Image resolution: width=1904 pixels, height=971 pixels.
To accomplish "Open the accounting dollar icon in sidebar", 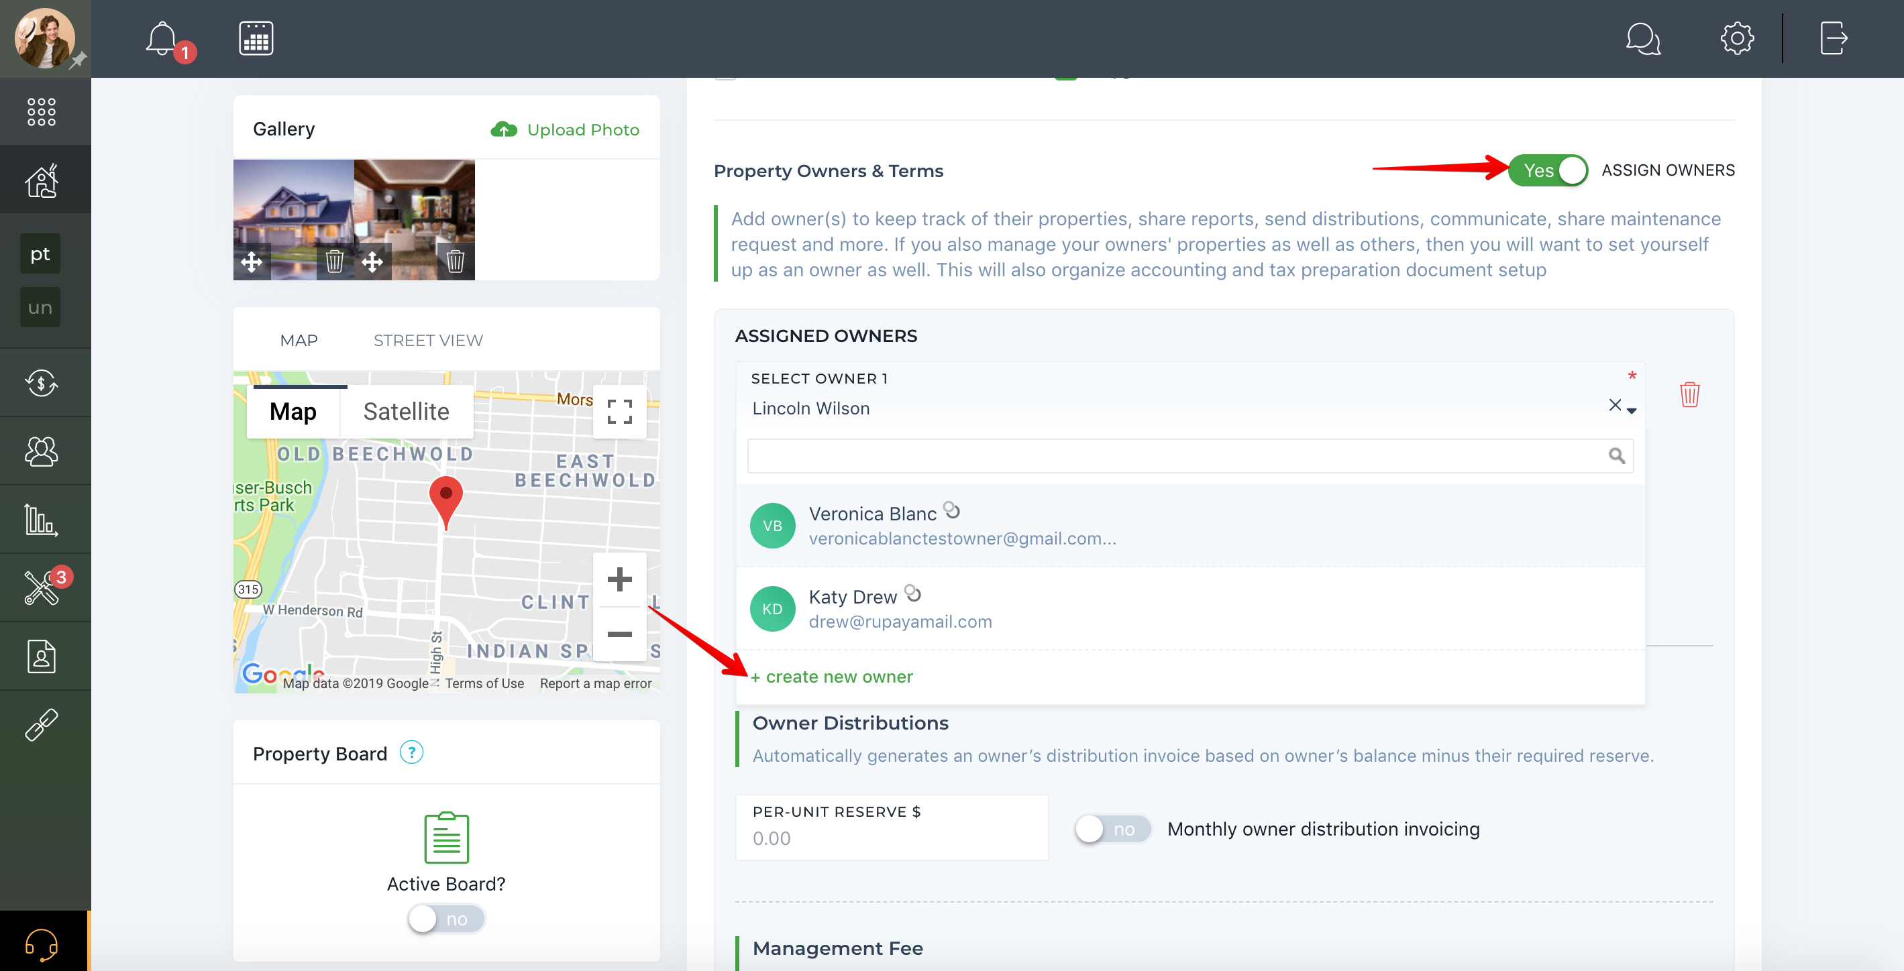I will coord(42,383).
